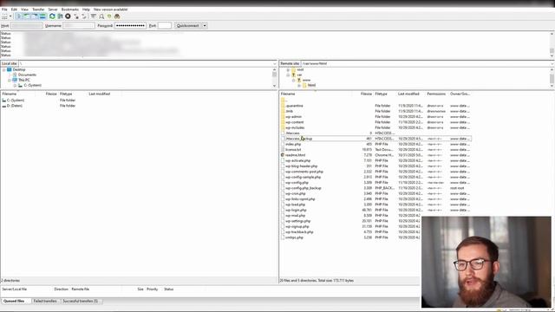Toggle synchronized browsing
Viewport: 555px width, 312px height.
(109, 16)
